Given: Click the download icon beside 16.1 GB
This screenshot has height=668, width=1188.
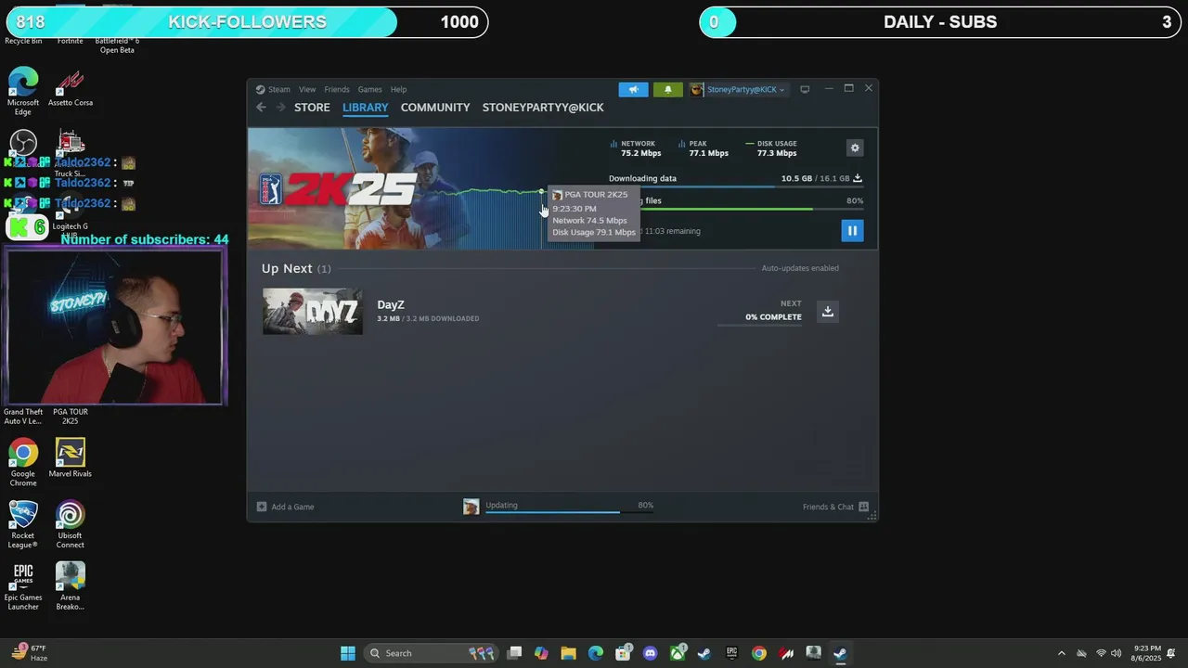Looking at the screenshot, I should [858, 178].
